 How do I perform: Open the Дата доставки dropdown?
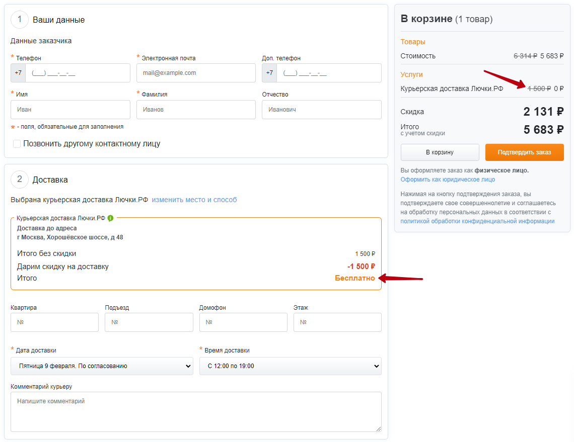pyautogui.click(x=102, y=366)
